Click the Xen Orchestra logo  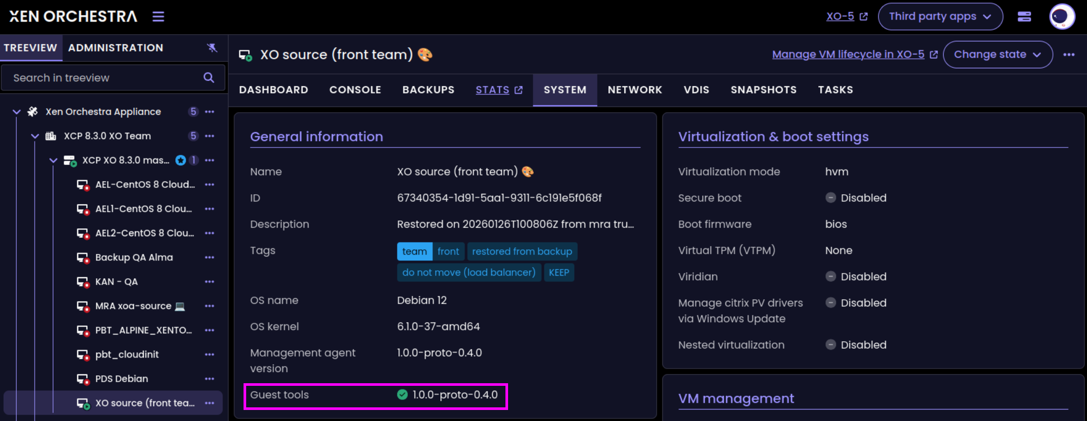pyautogui.click(x=73, y=16)
